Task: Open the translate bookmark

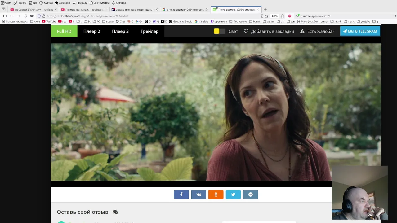Action: [202, 22]
